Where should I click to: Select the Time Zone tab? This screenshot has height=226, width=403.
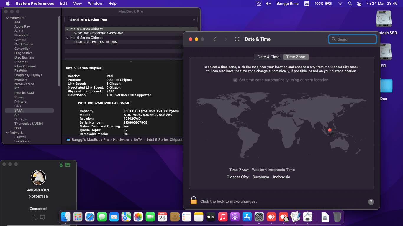click(x=296, y=57)
